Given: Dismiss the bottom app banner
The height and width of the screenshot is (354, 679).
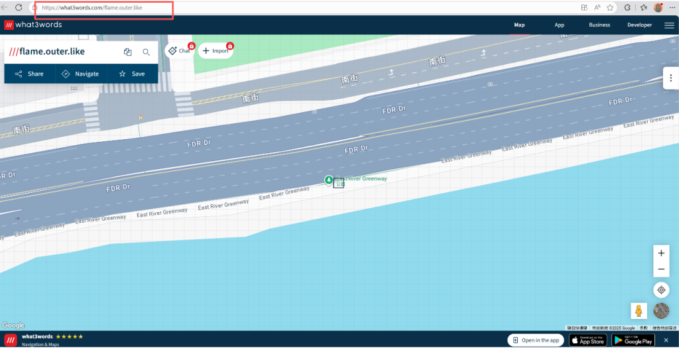Looking at the screenshot, I should pyautogui.click(x=666, y=340).
